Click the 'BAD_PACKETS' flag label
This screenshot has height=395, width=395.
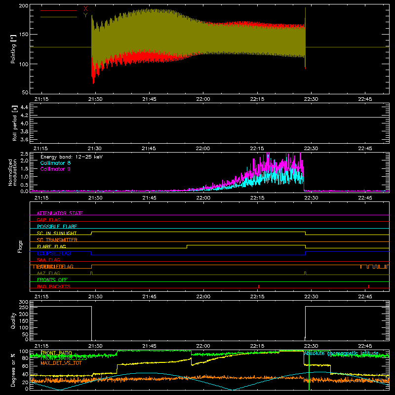tap(54, 286)
